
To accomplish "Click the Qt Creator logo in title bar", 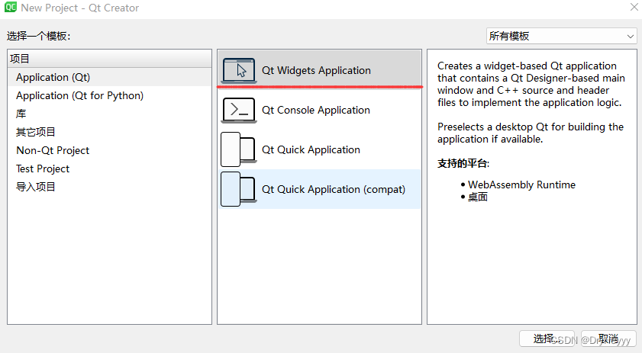I will 10,8.
